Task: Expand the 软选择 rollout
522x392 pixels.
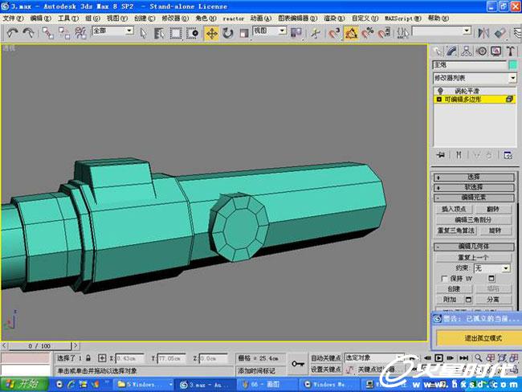Action: [x=474, y=187]
